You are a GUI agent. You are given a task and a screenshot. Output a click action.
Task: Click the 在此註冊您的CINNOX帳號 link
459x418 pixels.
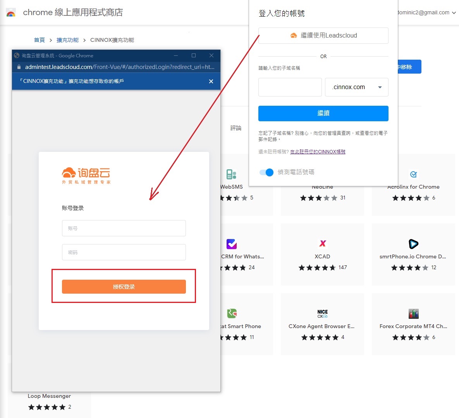coord(318,151)
